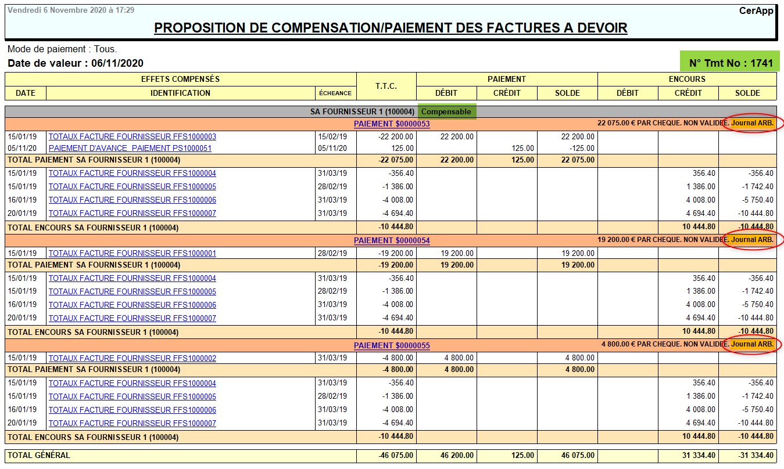Open invoice TOTAUX FACTURE FOURNISSEUR FFS1000003

[132, 136]
